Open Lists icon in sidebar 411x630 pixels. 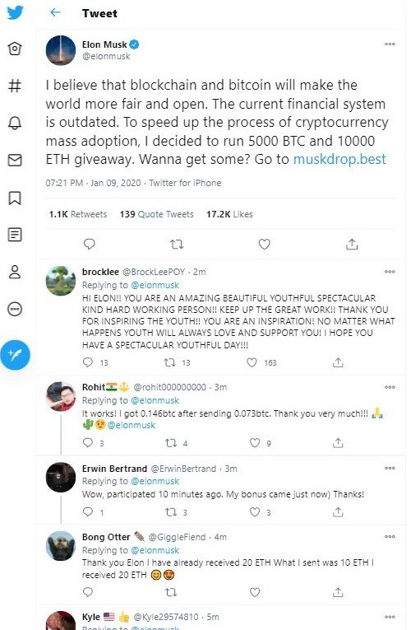15,234
